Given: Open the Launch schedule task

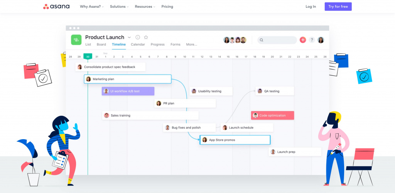Looking at the screenshot, I should (247, 128).
